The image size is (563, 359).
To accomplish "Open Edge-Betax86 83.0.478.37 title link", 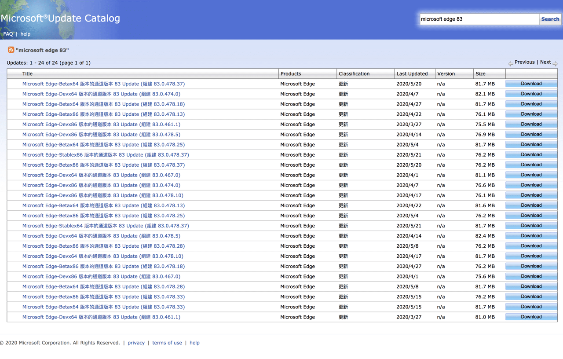I will pyautogui.click(x=103, y=165).
